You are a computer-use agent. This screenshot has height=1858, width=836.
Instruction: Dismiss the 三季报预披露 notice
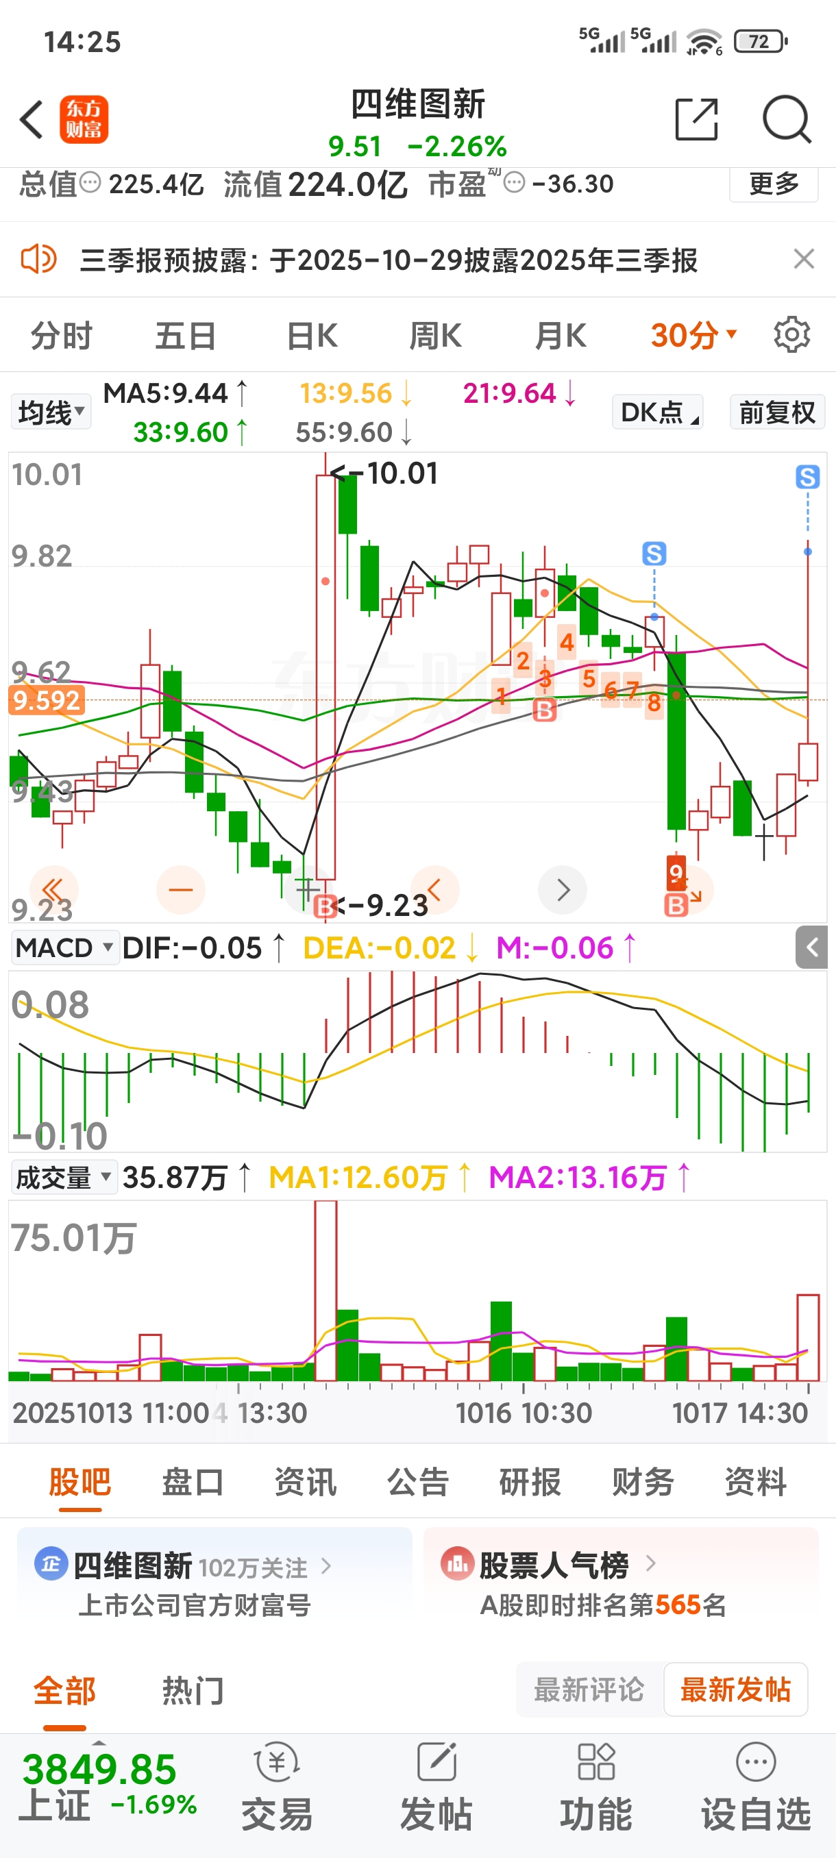pos(804,259)
